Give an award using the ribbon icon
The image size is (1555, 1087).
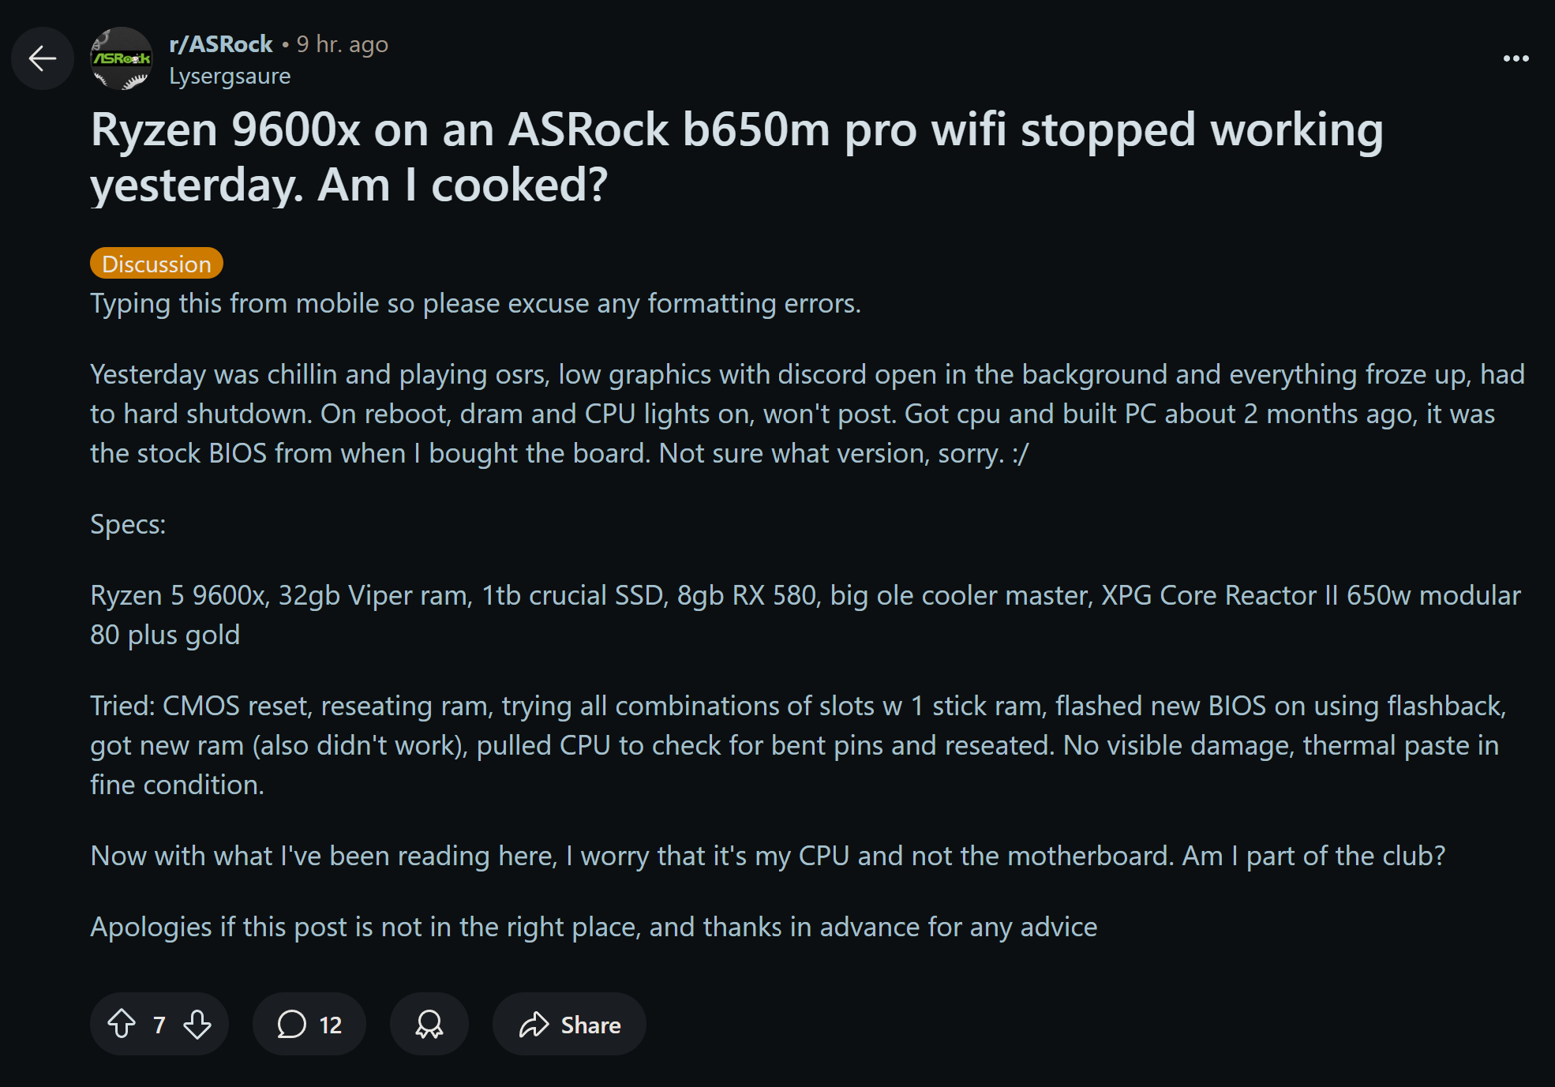tap(429, 1024)
